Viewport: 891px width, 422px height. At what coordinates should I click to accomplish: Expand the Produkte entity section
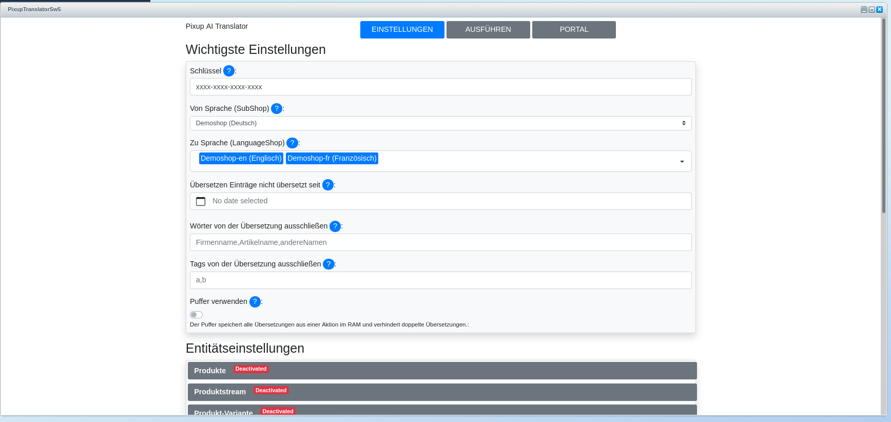coord(441,371)
